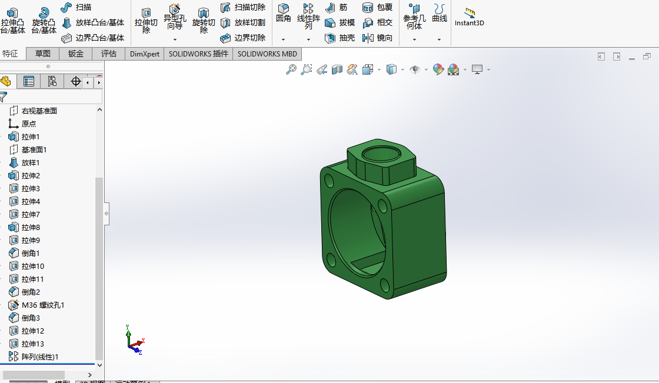The width and height of the screenshot is (659, 383).
Task: Switch to the SOLIDWORKS 插件 tab
Action: tap(198, 54)
